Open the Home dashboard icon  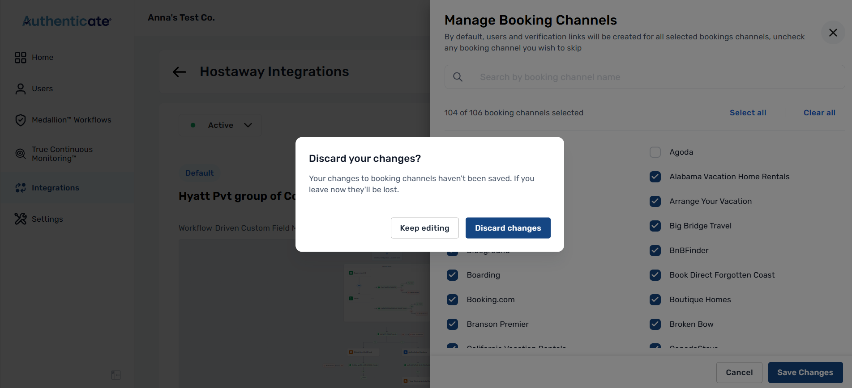tap(21, 58)
